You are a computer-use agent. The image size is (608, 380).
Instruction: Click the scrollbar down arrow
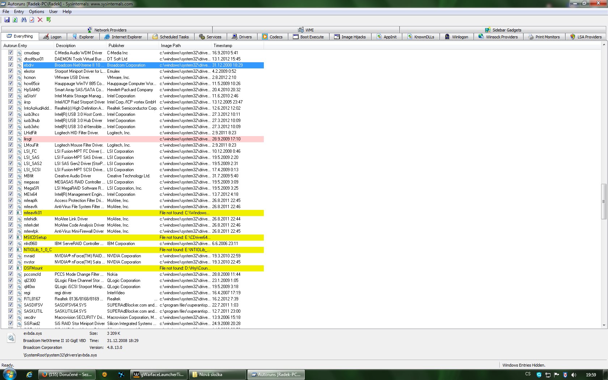pyautogui.click(x=604, y=325)
